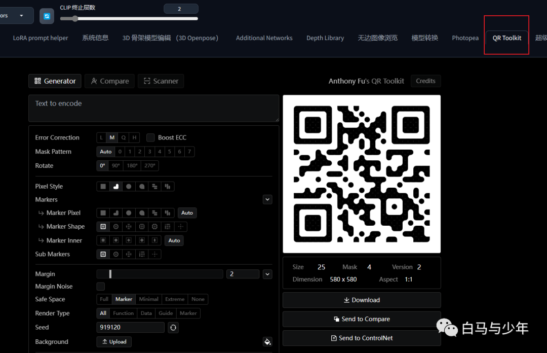Open the dropdown at the top-left corner

coord(15,16)
